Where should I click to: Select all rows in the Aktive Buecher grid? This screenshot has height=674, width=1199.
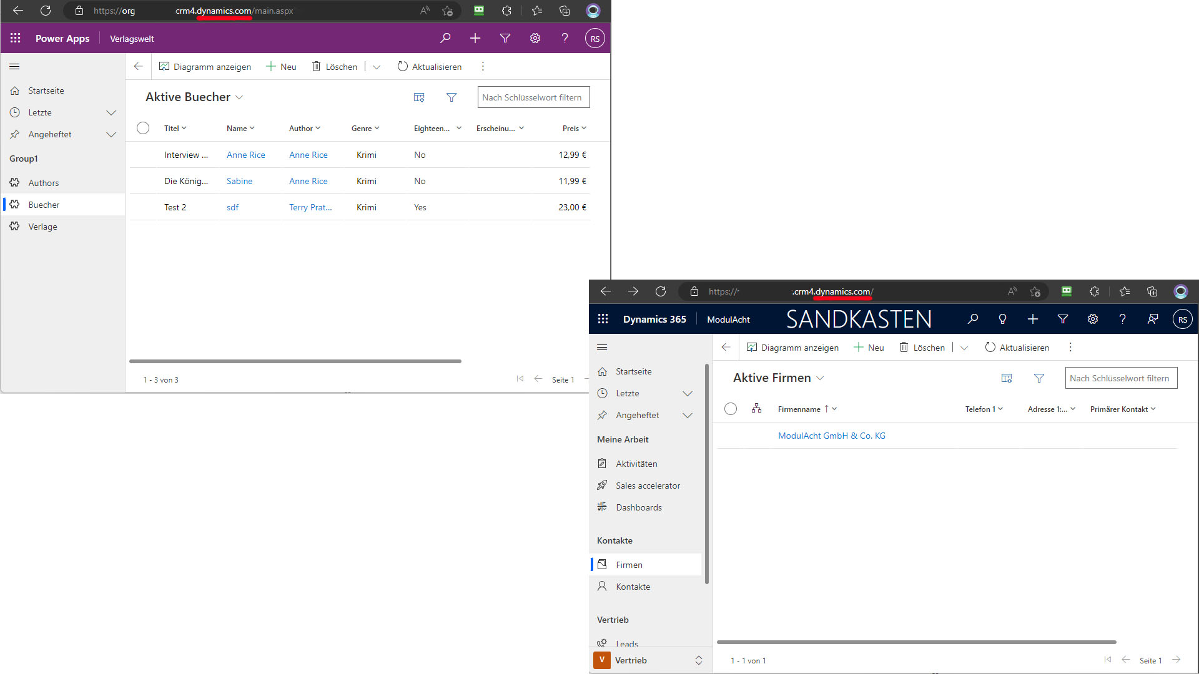click(x=142, y=128)
